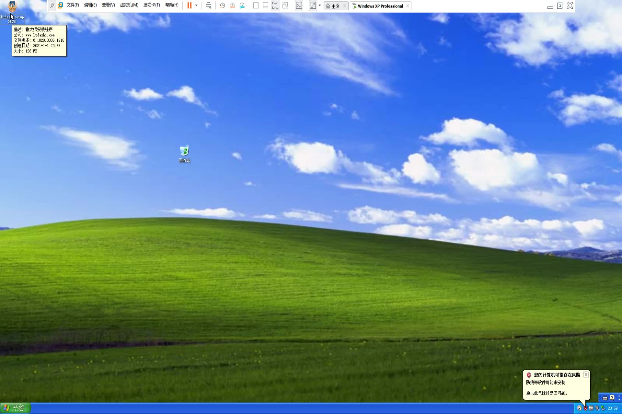Click the leftmost system tray icon
The width and height of the screenshot is (622, 414).
pyautogui.click(x=580, y=408)
